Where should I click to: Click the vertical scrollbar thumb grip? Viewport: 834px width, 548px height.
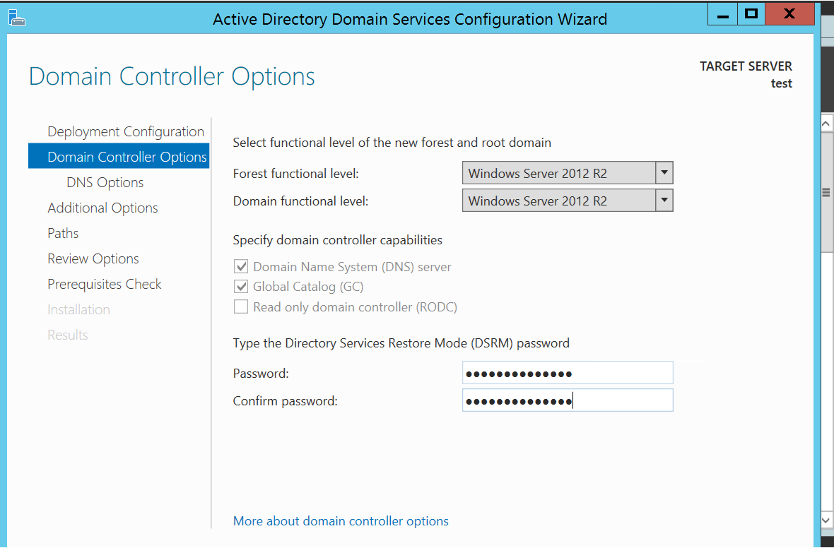pyautogui.click(x=826, y=192)
